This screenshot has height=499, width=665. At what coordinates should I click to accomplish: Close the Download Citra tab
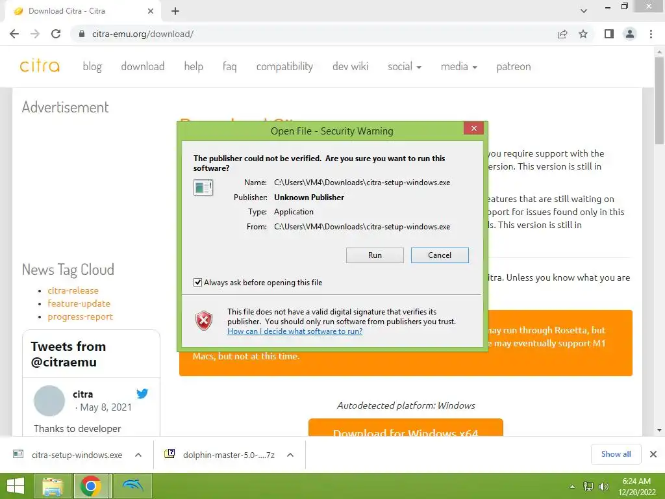[x=151, y=11]
